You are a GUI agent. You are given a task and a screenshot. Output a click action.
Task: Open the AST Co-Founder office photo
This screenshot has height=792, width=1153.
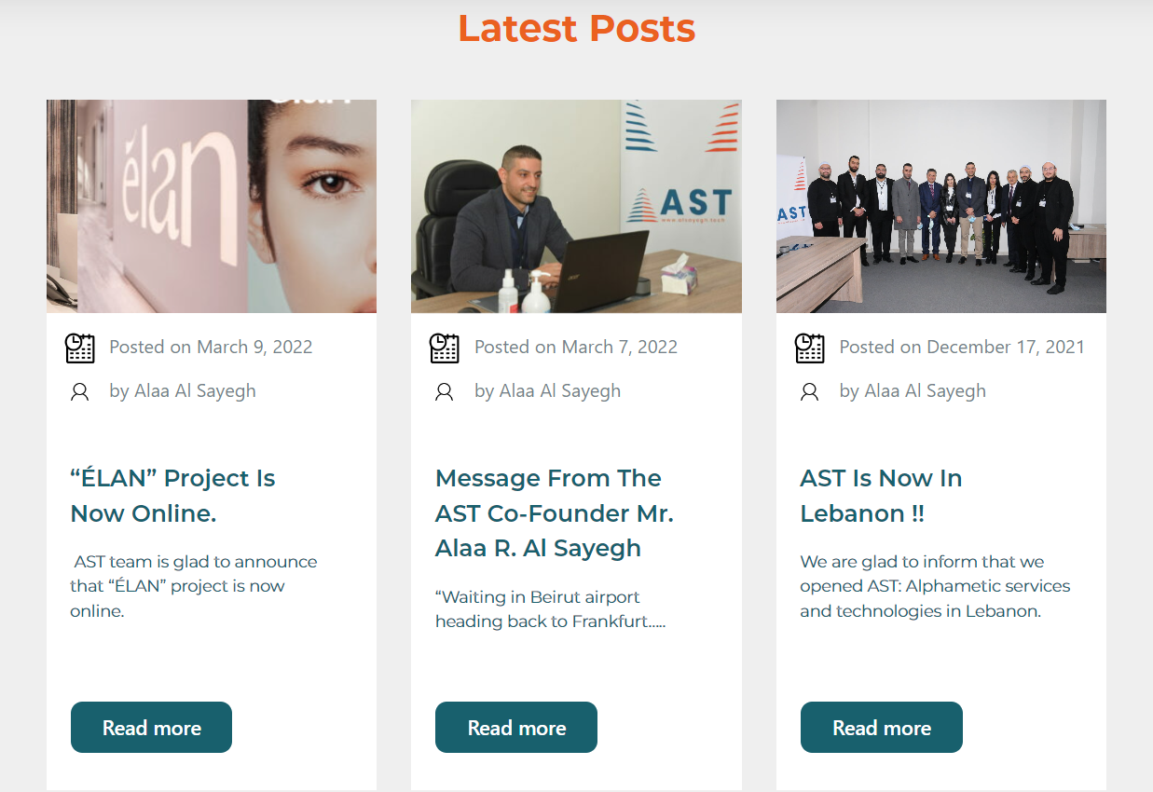pyautogui.click(x=576, y=206)
